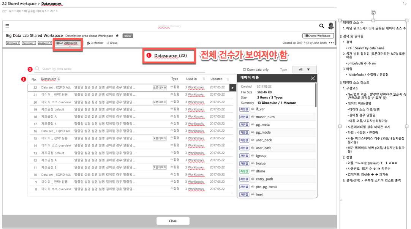Click the magnifier search icon in header
411x229 pixels.
tap(321, 26)
